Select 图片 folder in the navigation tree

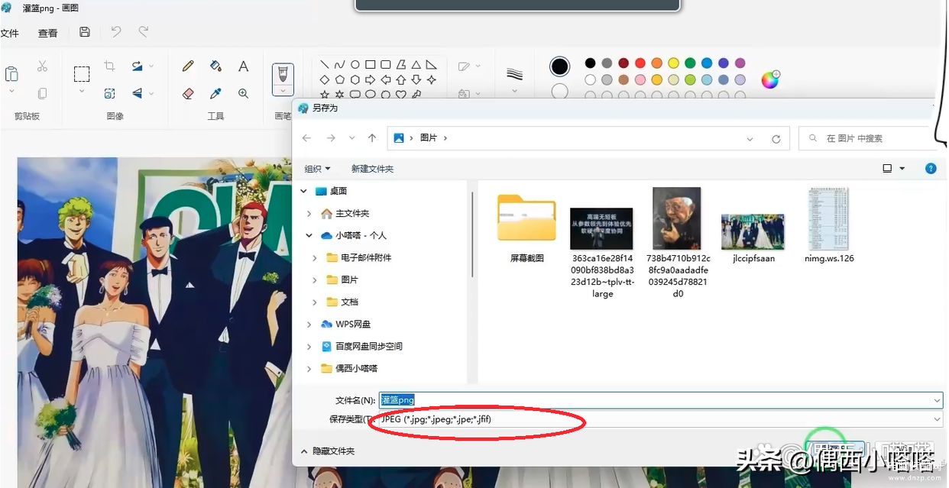click(x=349, y=280)
